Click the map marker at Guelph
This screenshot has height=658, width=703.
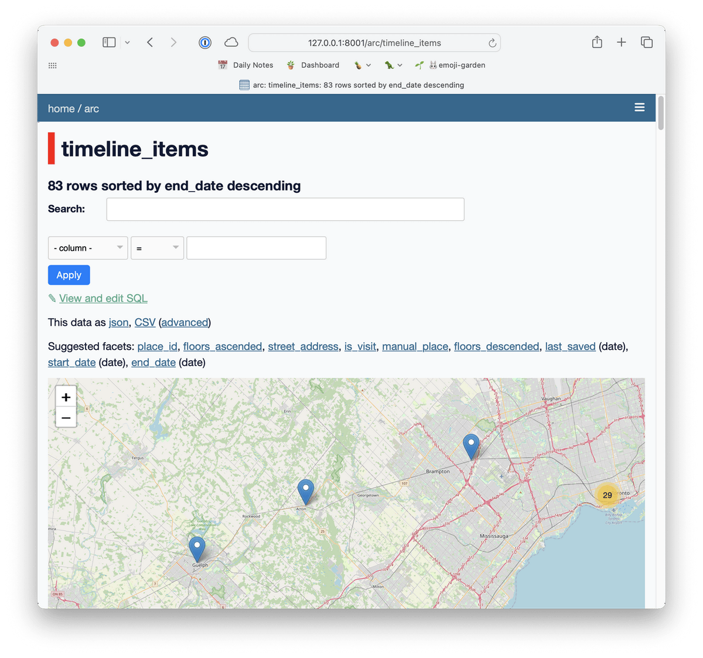[197, 548]
